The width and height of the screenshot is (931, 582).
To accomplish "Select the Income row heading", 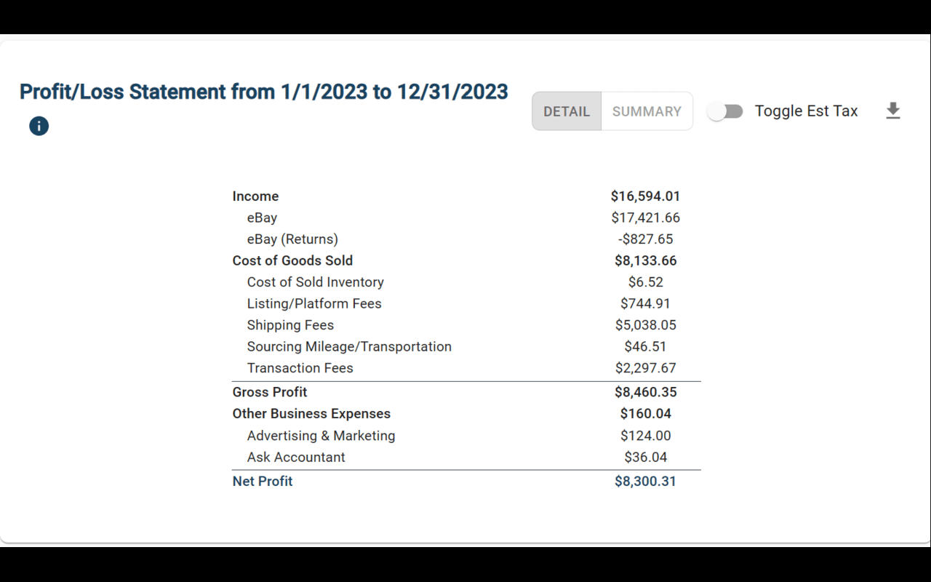I will (x=255, y=196).
